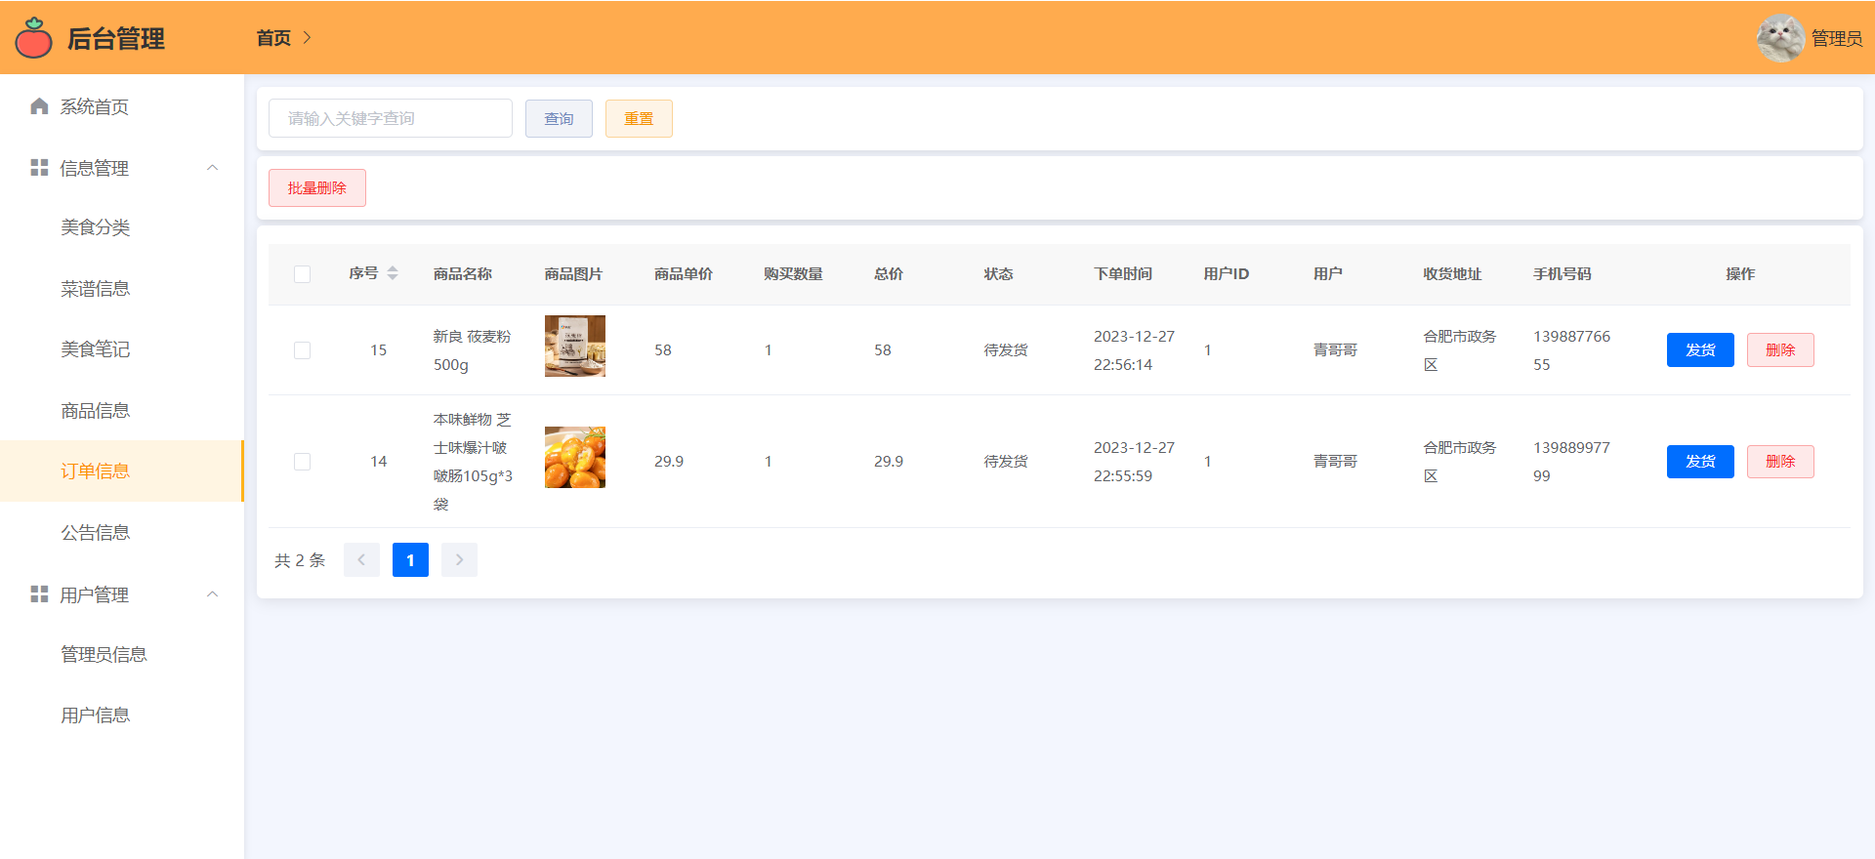Check the row for order 14

[x=303, y=462]
